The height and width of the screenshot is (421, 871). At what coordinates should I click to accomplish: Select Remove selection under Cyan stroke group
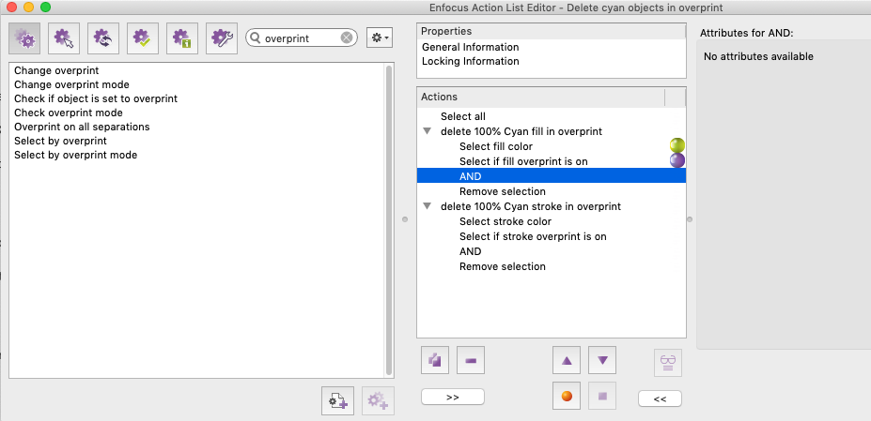tap(551, 266)
